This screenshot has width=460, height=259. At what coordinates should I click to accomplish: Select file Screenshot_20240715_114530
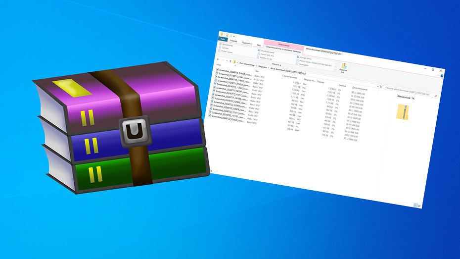tap(233, 83)
